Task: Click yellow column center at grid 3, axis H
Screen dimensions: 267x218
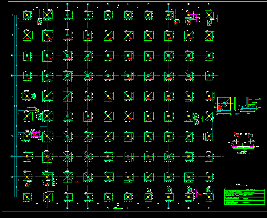Action: 68,55
